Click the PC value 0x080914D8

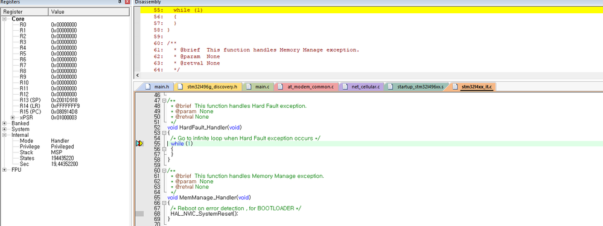coord(64,111)
